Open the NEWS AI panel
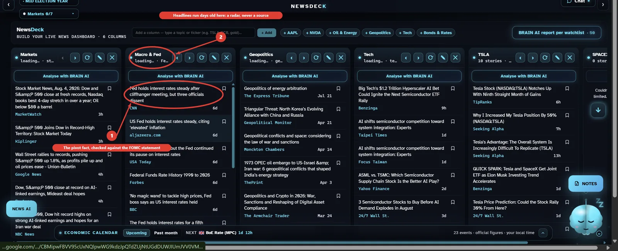 pos(21,209)
